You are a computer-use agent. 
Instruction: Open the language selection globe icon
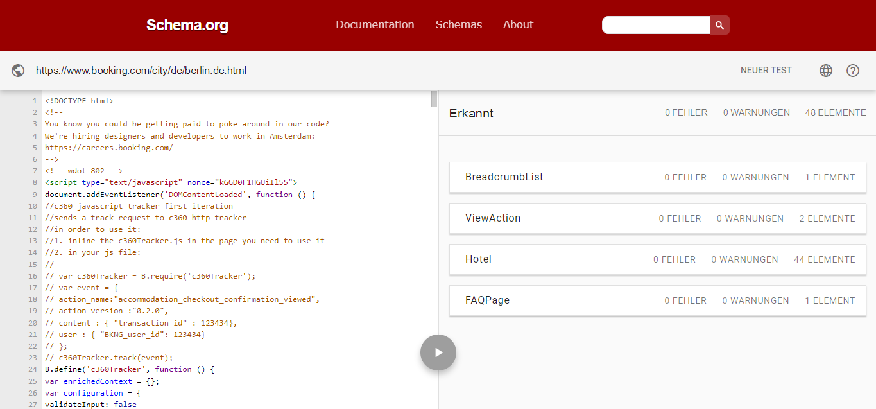[x=826, y=71]
